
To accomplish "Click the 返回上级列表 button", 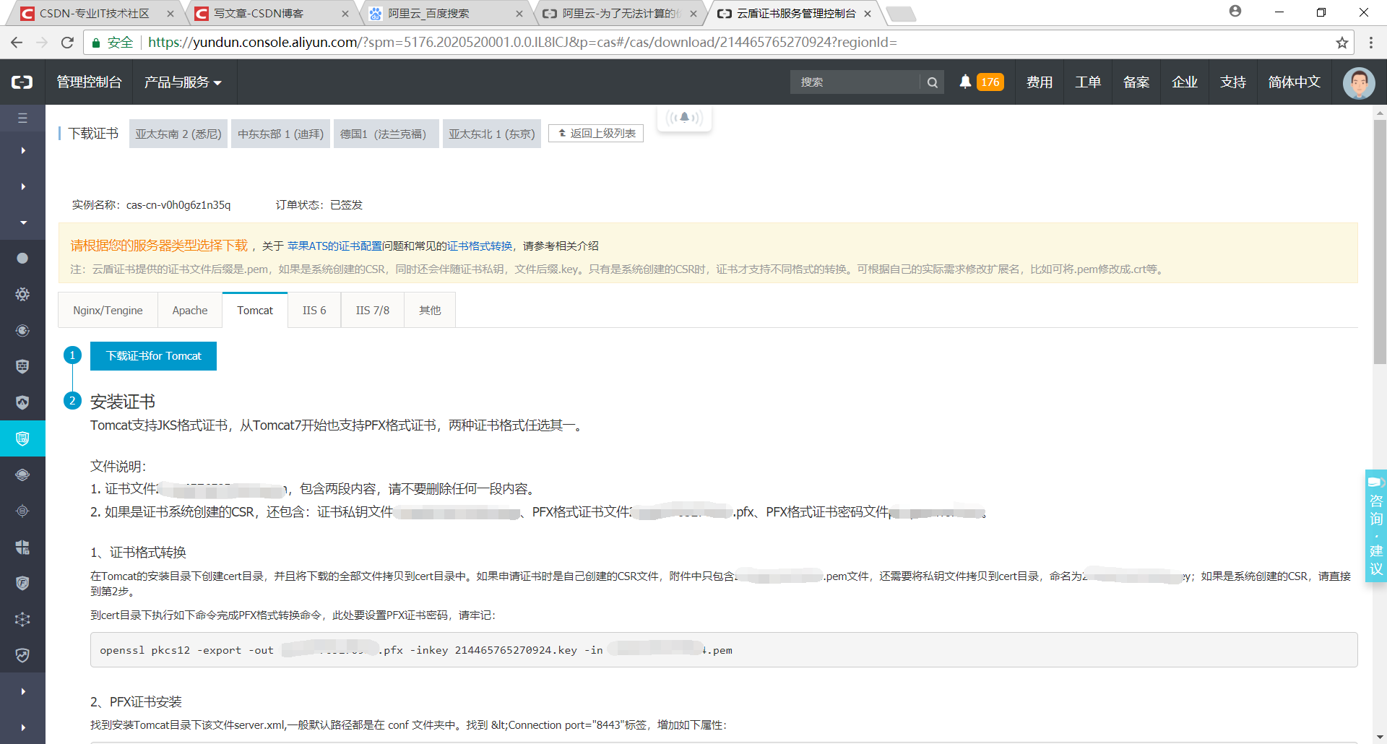I will (x=596, y=134).
